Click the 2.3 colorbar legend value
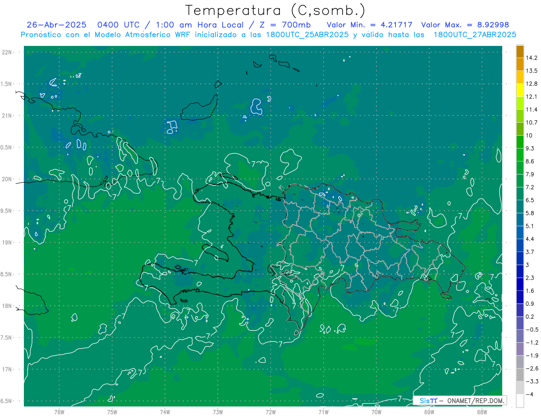The height and width of the screenshot is (418, 541). [x=530, y=278]
